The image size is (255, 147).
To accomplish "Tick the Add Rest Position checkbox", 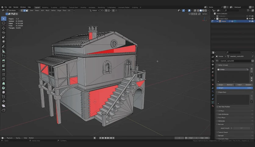I will [x=217, y=107].
